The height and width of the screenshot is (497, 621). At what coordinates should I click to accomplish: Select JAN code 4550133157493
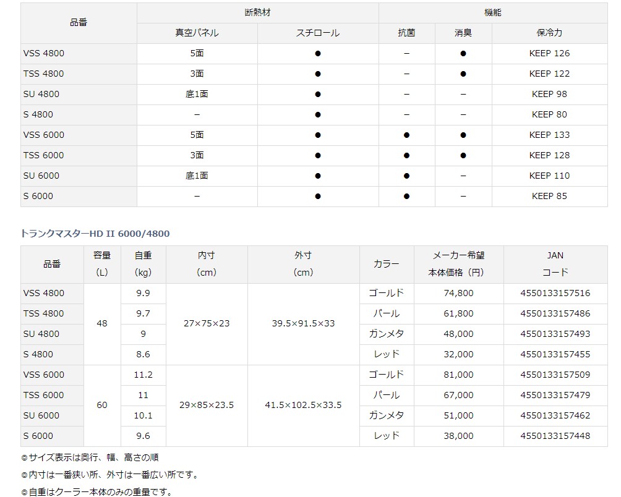[555, 334]
